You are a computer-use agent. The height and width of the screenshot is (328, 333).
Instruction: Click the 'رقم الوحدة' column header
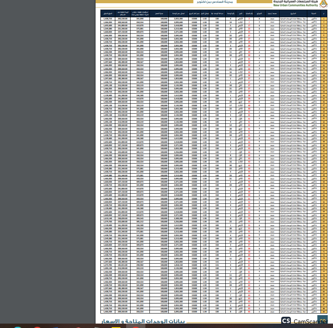231,13
